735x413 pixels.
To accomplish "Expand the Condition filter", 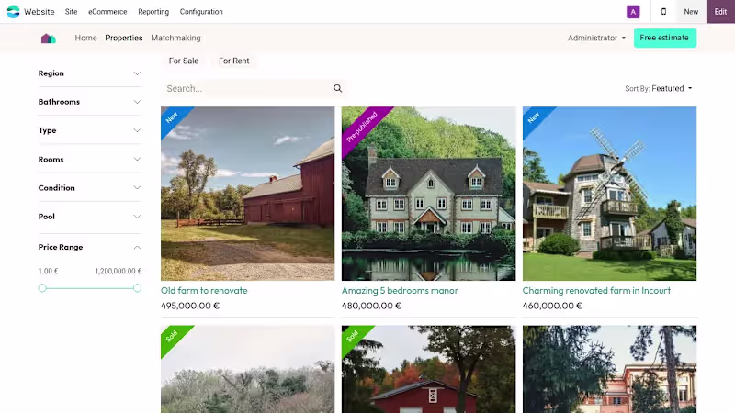I will (x=89, y=188).
